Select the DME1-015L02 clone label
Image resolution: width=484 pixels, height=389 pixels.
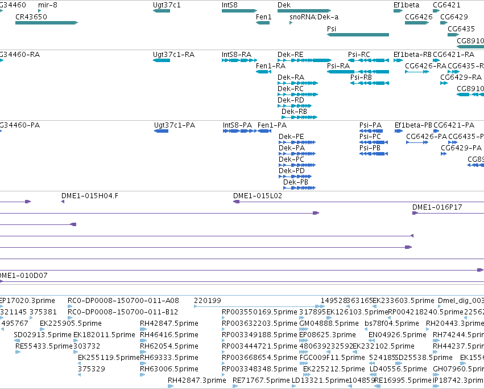pyautogui.click(x=258, y=196)
